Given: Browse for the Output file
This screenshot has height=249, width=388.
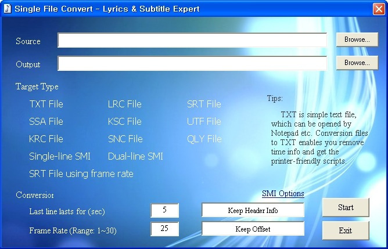Looking at the screenshot, I should point(357,63).
